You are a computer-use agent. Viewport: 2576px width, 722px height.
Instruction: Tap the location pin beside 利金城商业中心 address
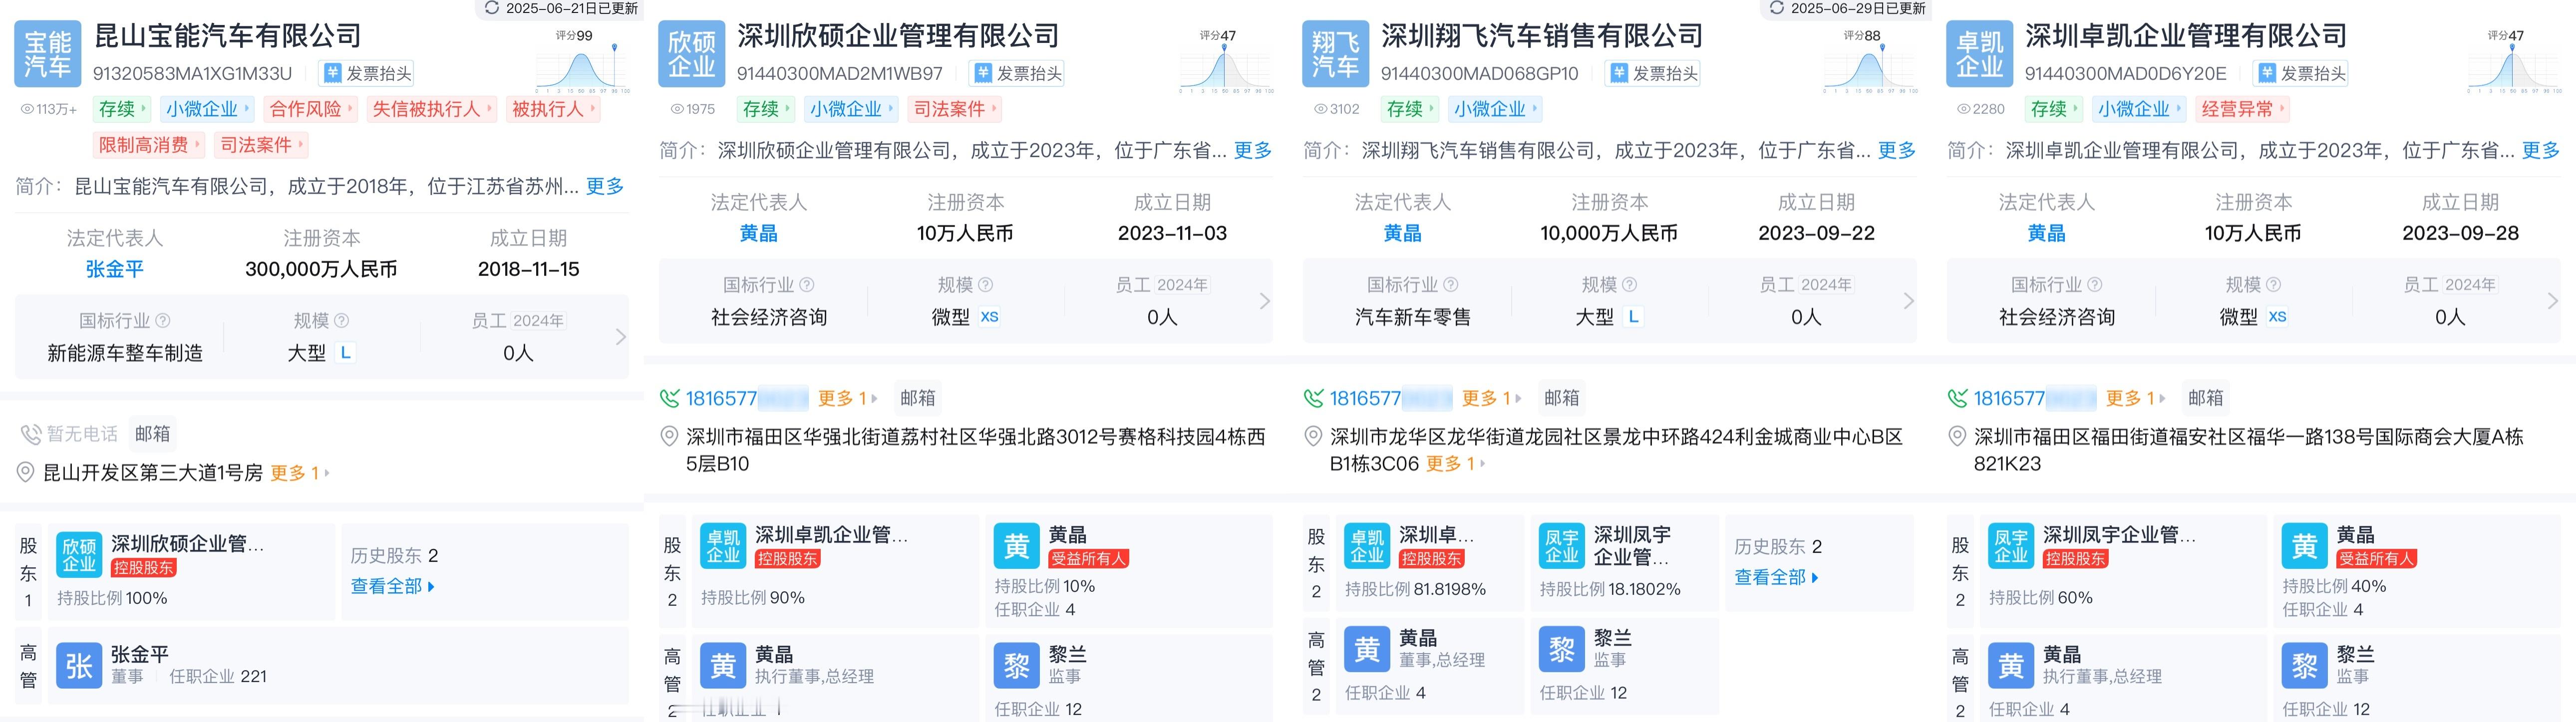click(1313, 437)
